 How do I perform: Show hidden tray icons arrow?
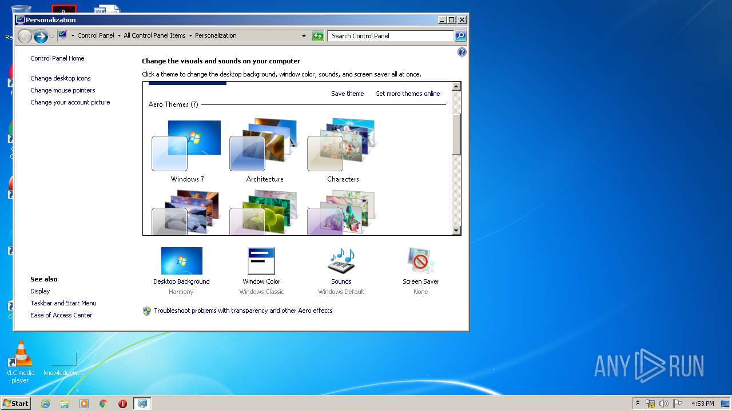tap(638, 403)
